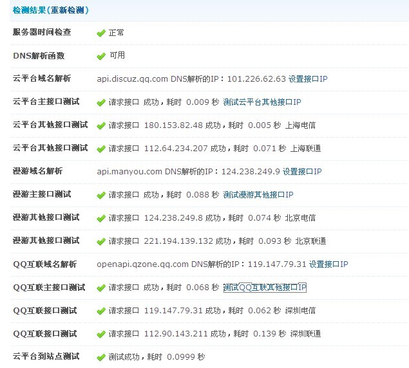Viewport: 409px width, 368px height.
Task: Click the 重新检测 link in the header
Action: pyautogui.click(x=67, y=10)
